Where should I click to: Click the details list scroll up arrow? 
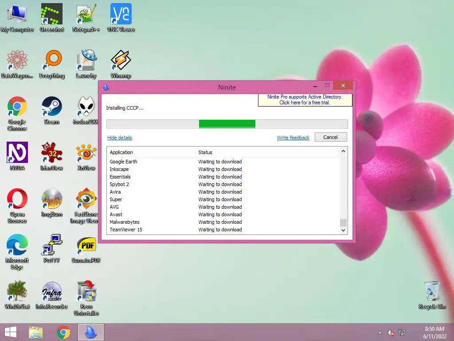click(344, 151)
